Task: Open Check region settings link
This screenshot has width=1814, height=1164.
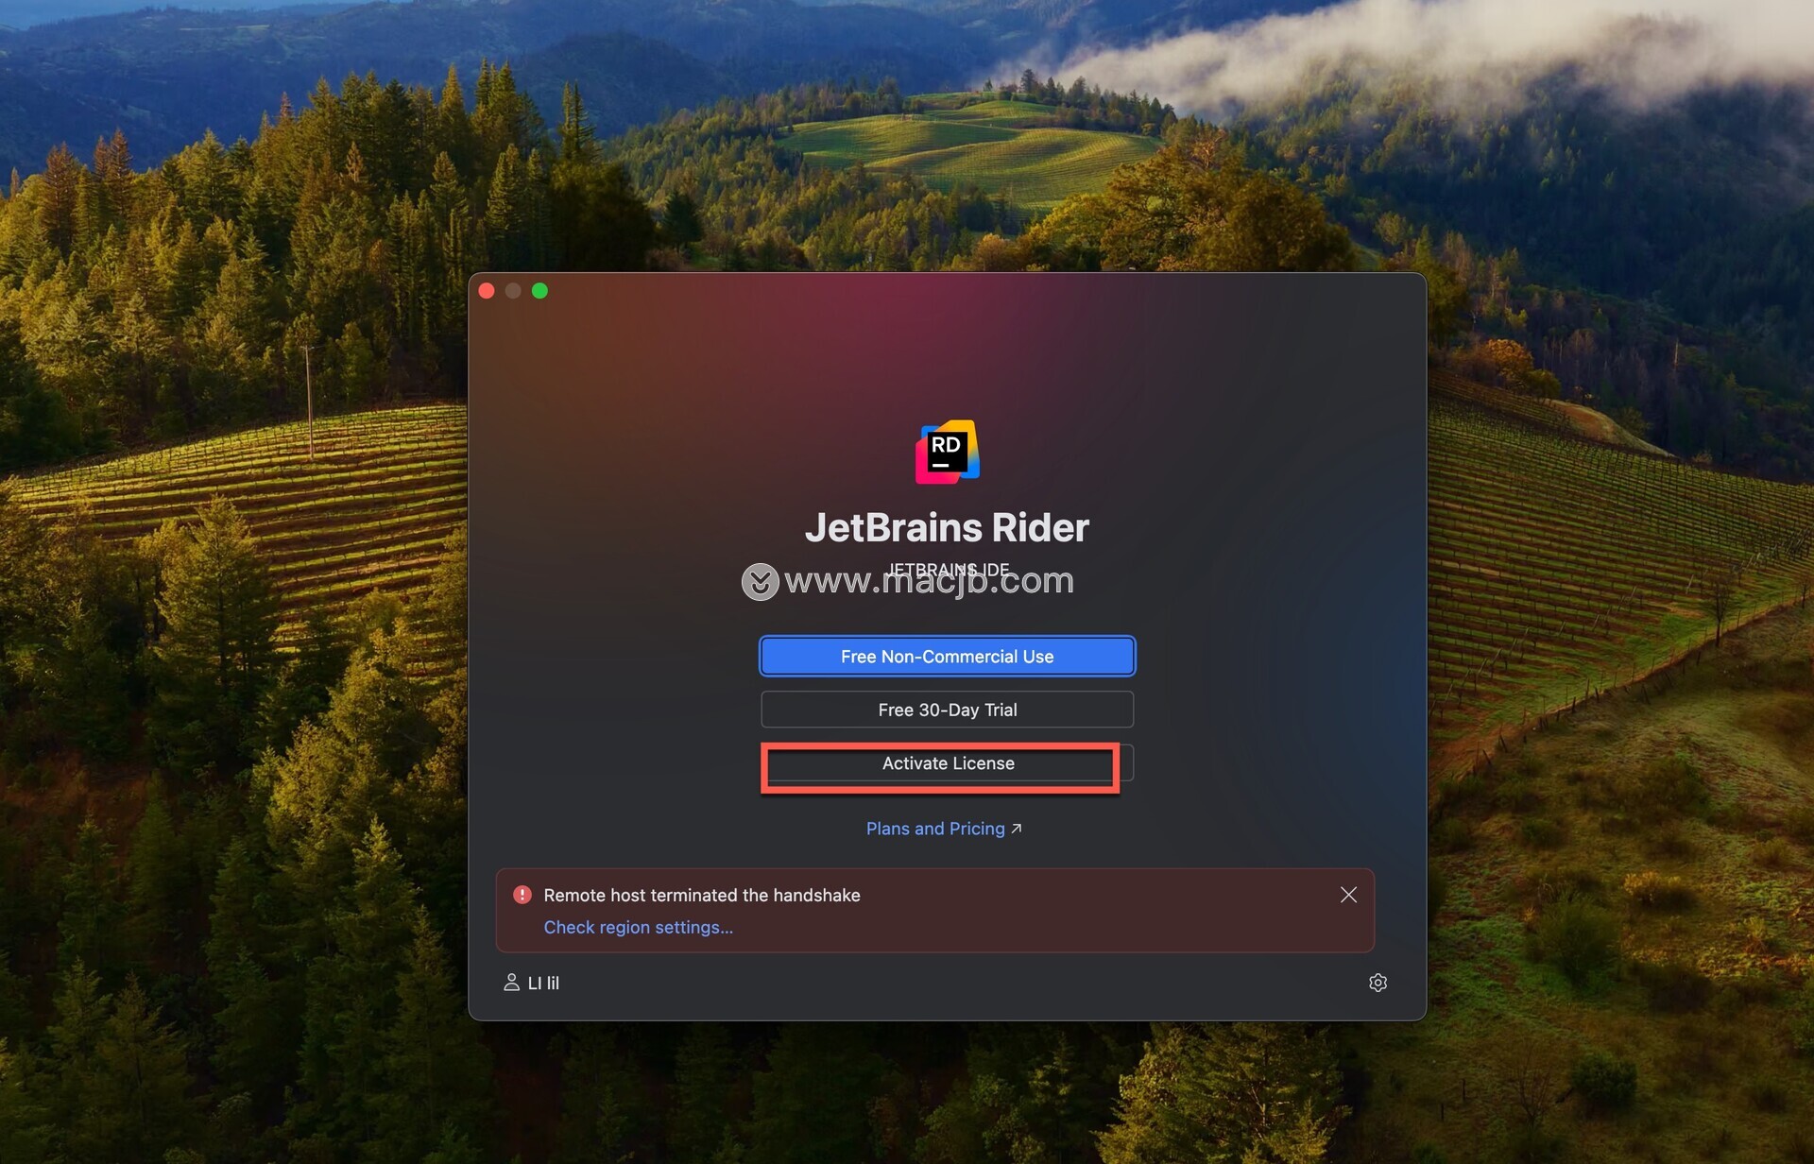Action: click(x=638, y=927)
